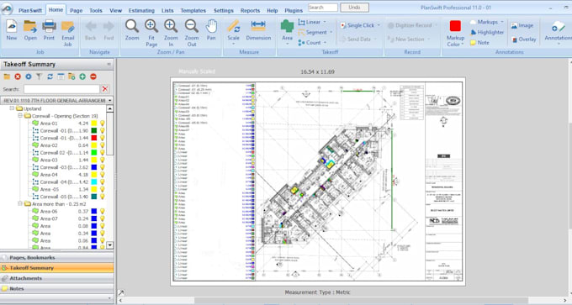The height and width of the screenshot is (305, 572).
Task: Click the Email Job icon
Action: 68,33
